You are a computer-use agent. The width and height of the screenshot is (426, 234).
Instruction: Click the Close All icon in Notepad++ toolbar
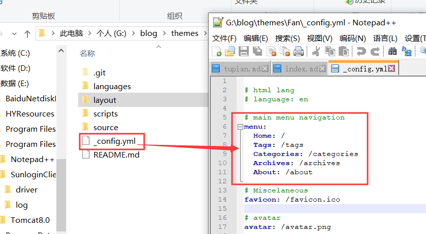coord(285,51)
